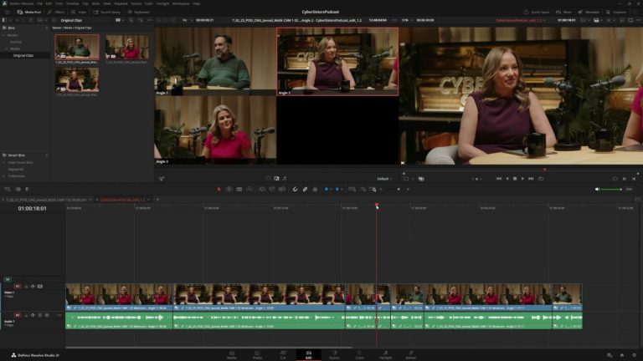Mute the Audio 1 track
This screenshot has height=361, width=643.
pyautogui.click(x=47, y=315)
